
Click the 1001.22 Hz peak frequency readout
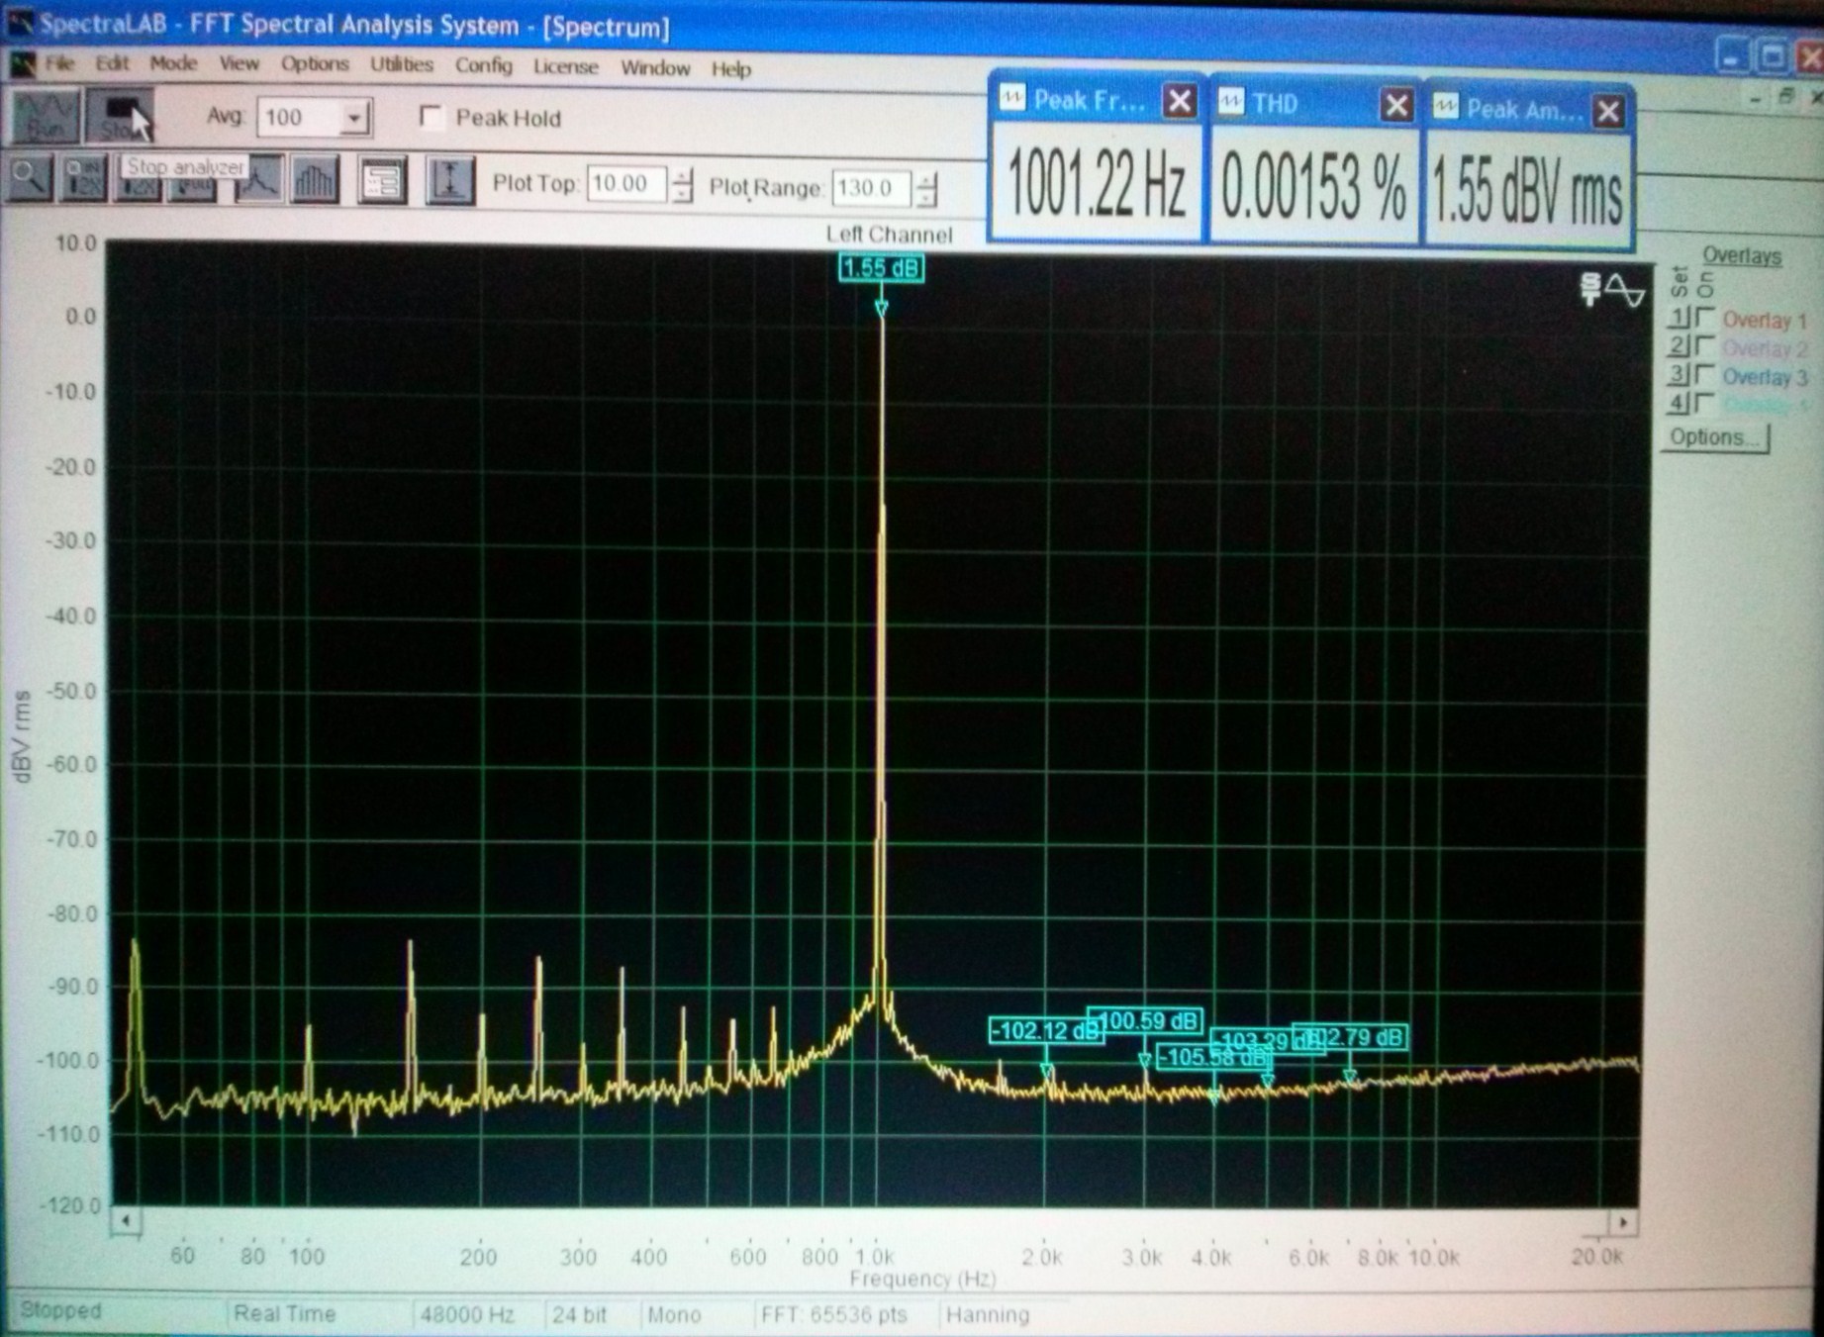[1096, 186]
